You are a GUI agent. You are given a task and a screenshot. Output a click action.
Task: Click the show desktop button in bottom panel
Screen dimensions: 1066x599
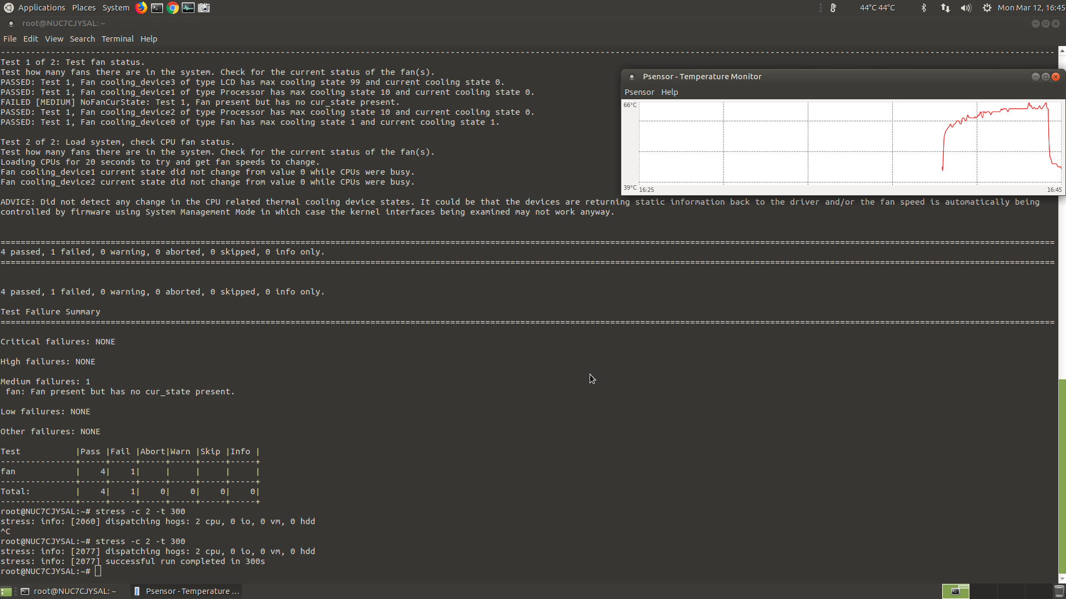6,591
